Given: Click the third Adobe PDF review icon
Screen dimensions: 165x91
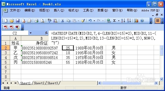Looking at the screenshot, I should 18,27.
